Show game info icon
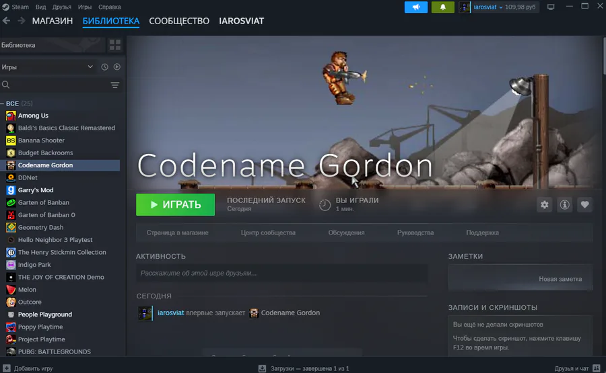This screenshot has width=606, height=373. click(564, 205)
